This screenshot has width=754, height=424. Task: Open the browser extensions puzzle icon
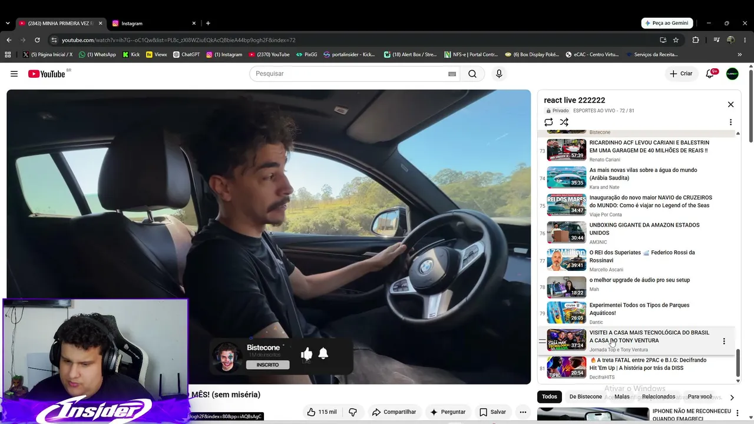tap(696, 40)
